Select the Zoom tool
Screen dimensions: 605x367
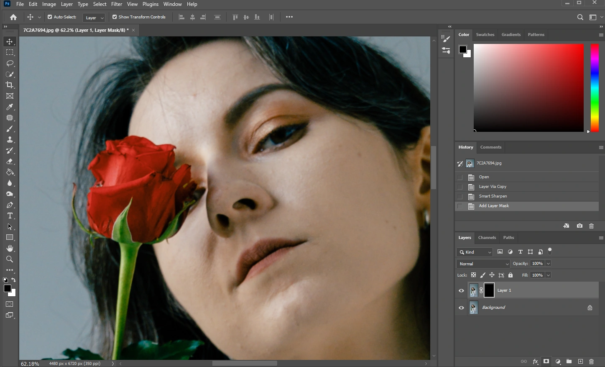(x=10, y=259)
